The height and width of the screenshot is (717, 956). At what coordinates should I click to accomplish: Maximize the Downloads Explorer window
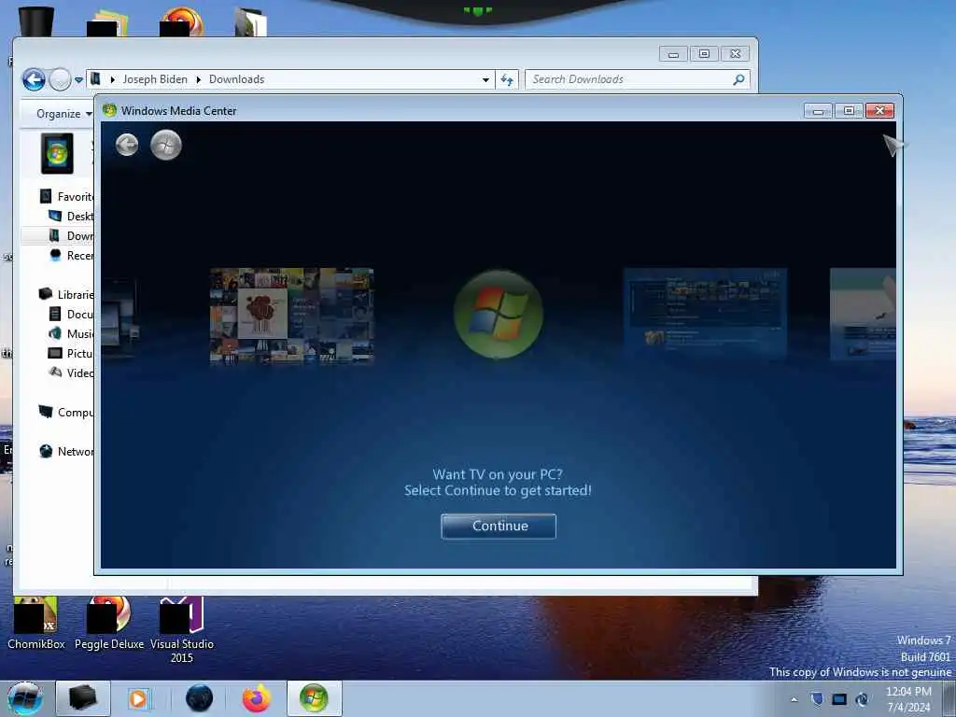tap(704, 54)
